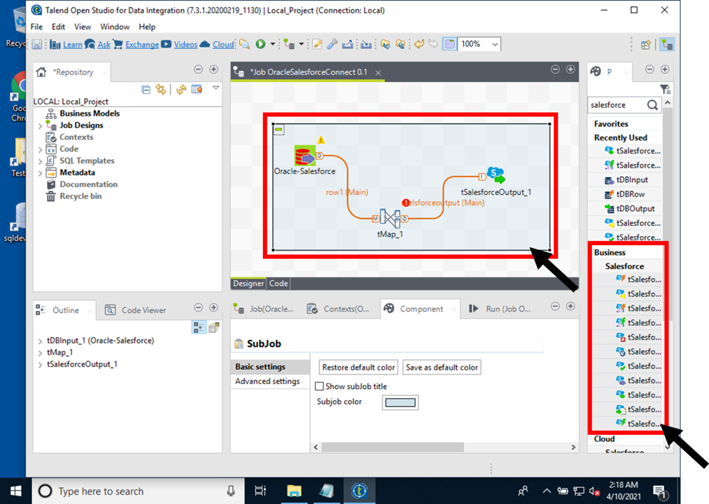
Task: Click the magnifier search icon in toolbar
Action: pos(244,44)
